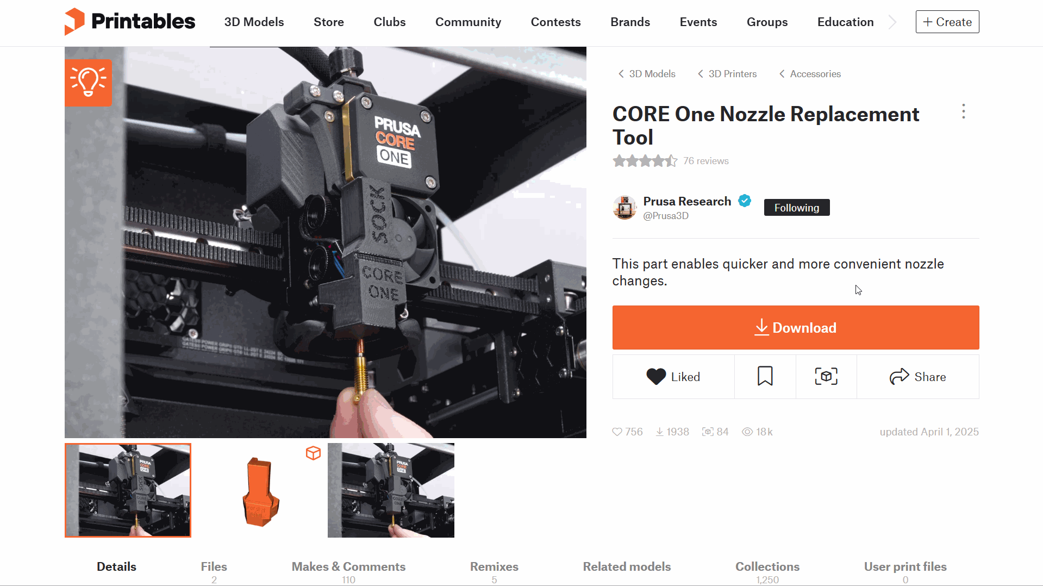Open the Contests menu item
The height and width of the screenshot is (586, 1043).
[x=555, y=22]
